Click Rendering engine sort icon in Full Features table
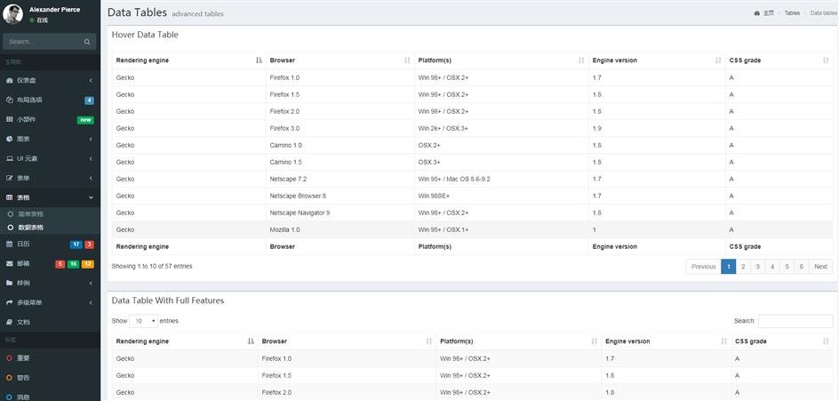The image size is (839, 401). tap(251, 341)
